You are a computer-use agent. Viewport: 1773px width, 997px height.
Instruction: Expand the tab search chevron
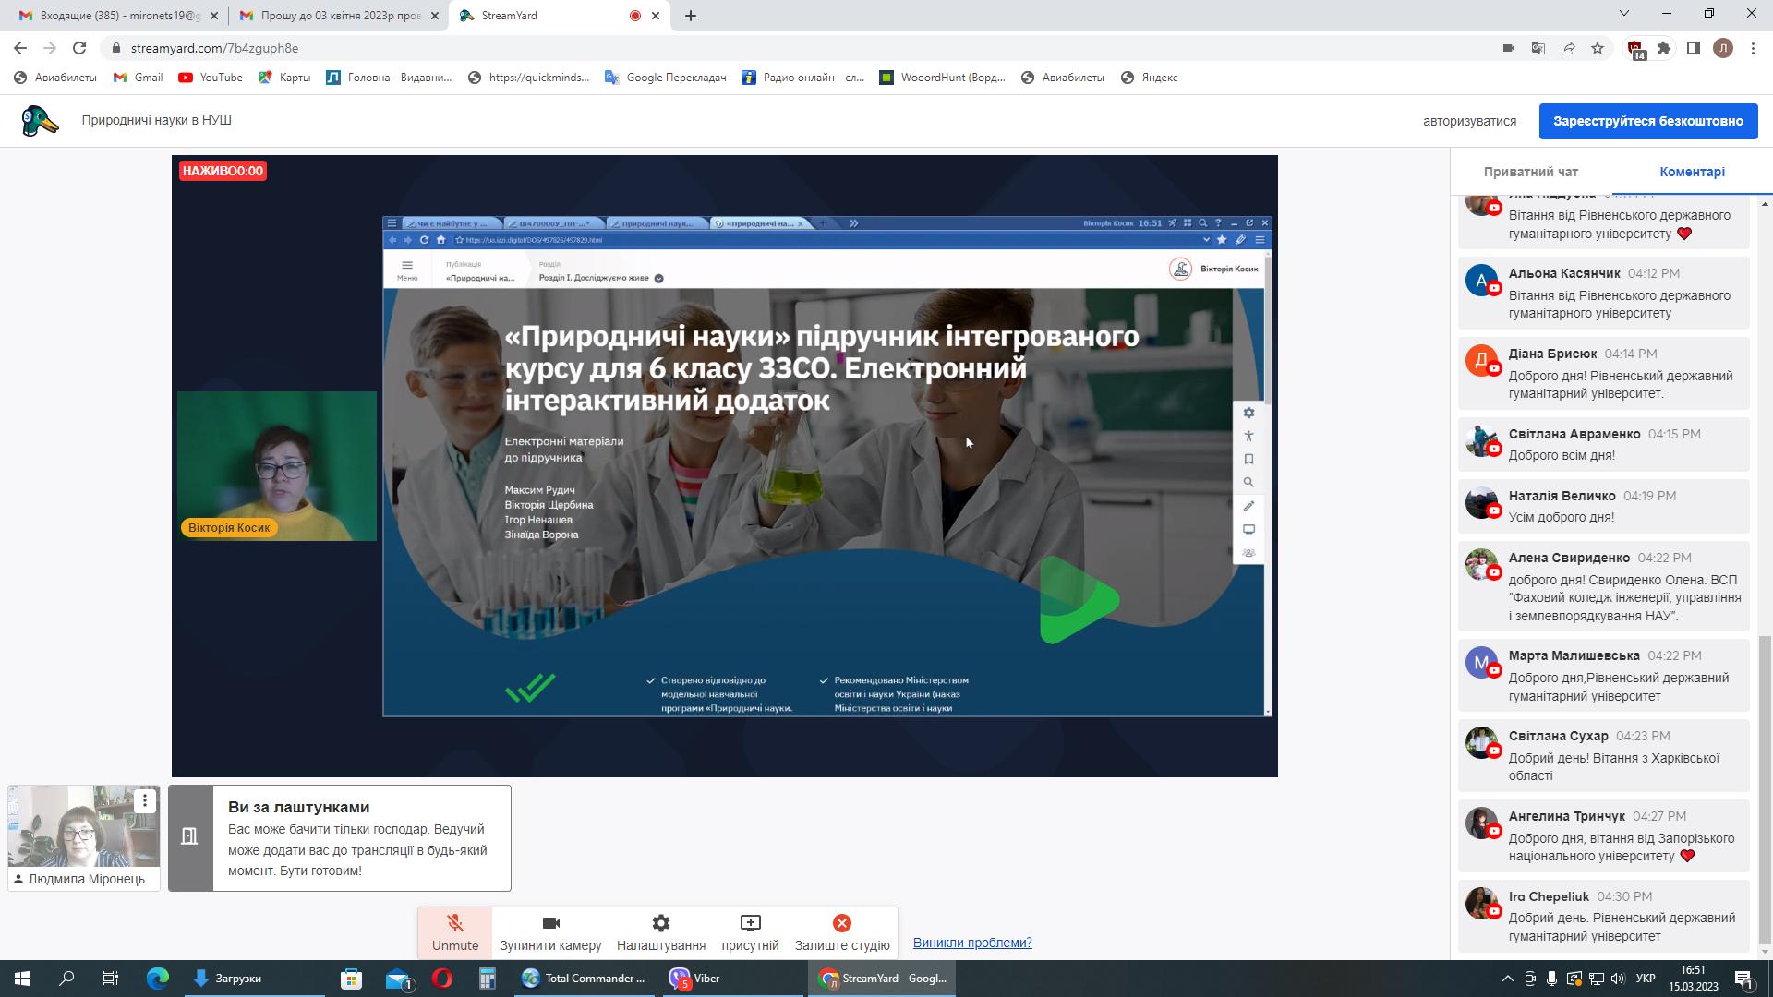pos(1623,14)
